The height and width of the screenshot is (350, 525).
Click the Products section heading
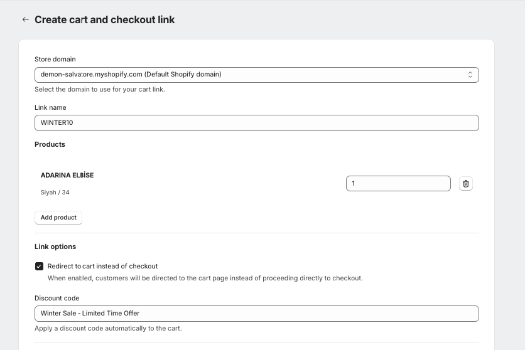click(50, 144)
